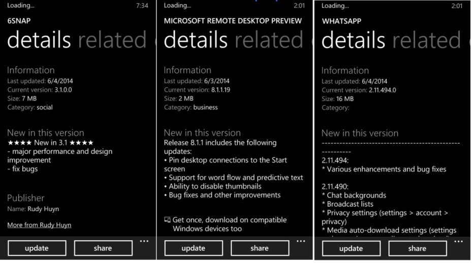This screenshot has height=263, width=474.
Task: Tap 2.11.490: version heading
Action: [335, 187]
